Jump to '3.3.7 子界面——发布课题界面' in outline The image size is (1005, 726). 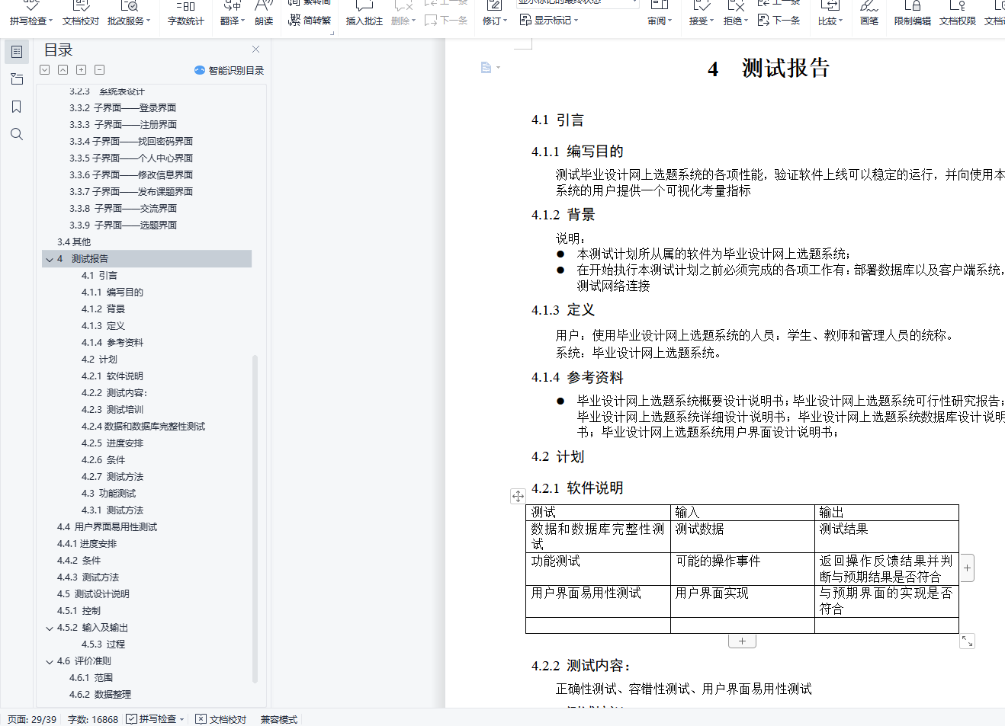point(131,192)
